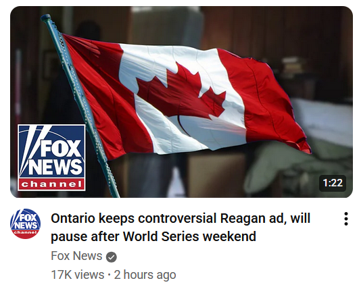Click the top tip of the flagpole

[46, 18]
